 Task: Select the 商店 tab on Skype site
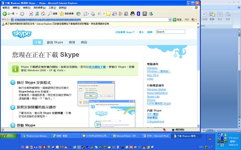pos(84,42)
